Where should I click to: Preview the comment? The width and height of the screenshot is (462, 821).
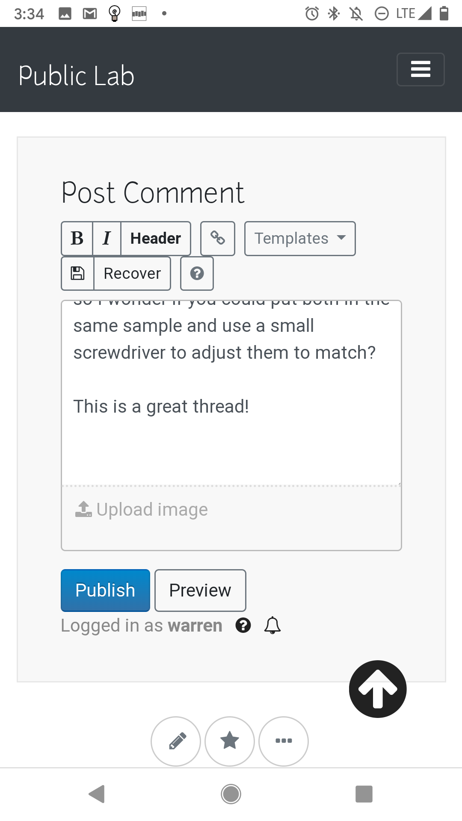pyautogui.click(x=200, y=590)
